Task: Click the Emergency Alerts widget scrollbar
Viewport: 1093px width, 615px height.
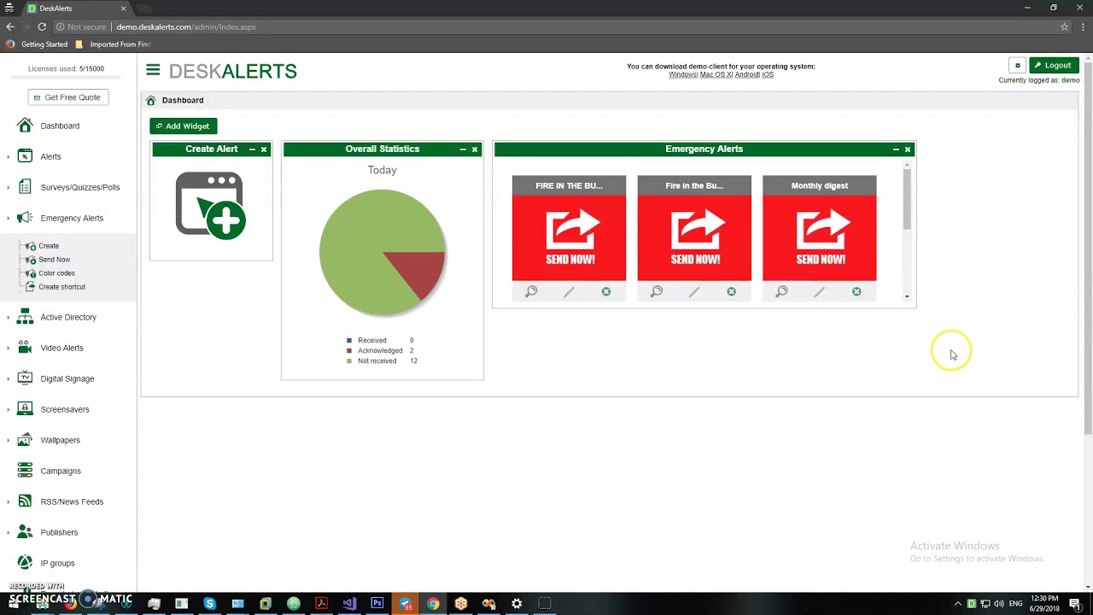Action: tap(907, 200)
